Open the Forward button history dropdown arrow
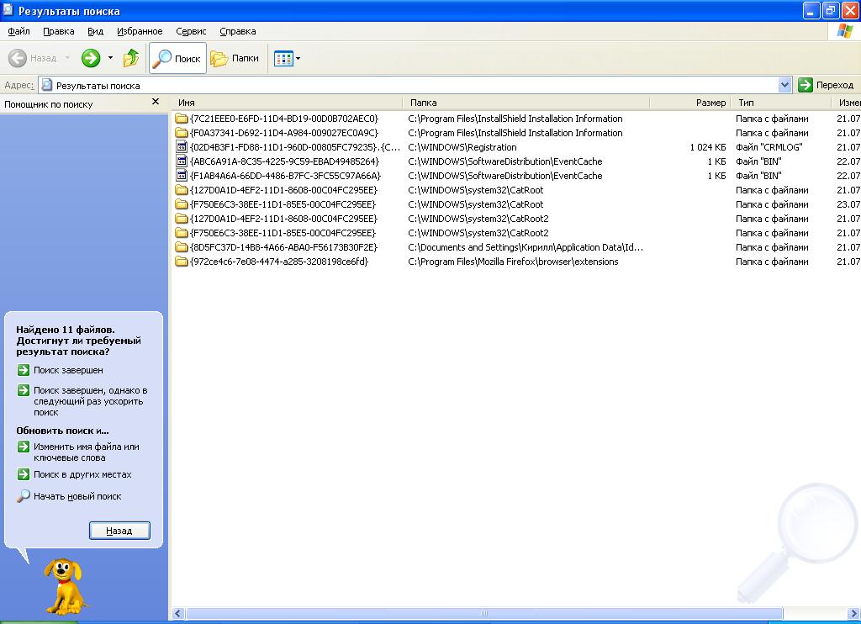This screenshot has height=624, width=861. (x=110, y=58)
